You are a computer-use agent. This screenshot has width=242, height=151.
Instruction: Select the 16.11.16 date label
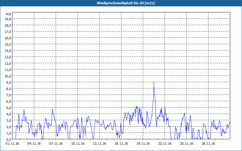pyautogui.click(x=121, y=144)
